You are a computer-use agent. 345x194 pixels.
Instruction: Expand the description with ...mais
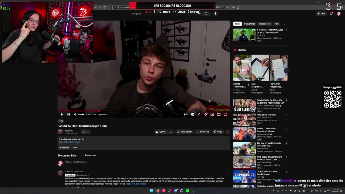click(x=74, y=147)
